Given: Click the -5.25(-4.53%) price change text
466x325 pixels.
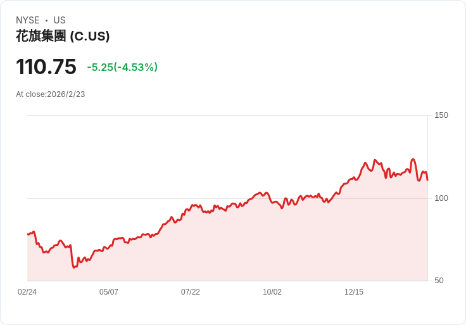Looking at the screenshot, I should [122, 67].
